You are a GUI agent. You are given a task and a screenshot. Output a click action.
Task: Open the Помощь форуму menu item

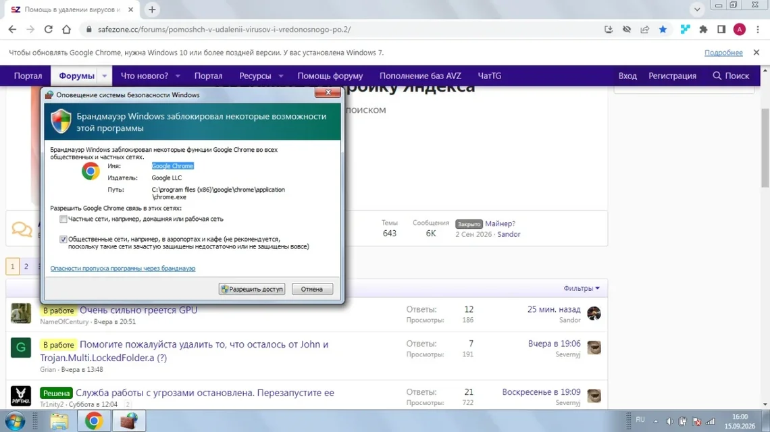330,76
